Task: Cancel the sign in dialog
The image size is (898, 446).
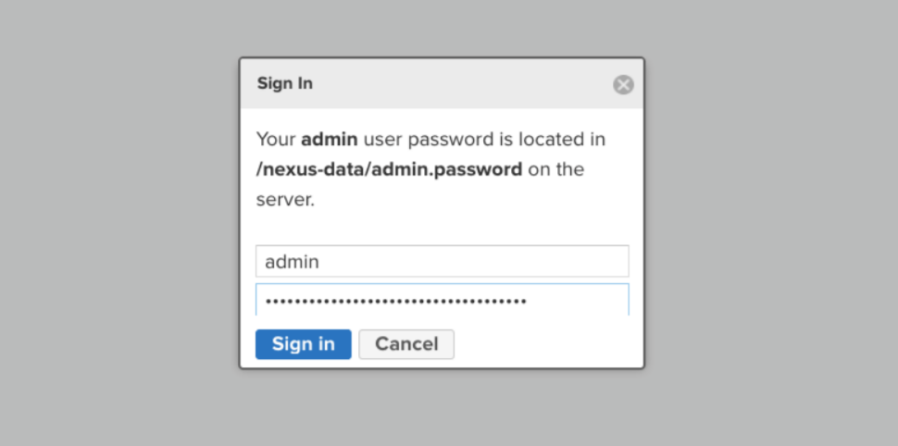Action: (406, 344)
